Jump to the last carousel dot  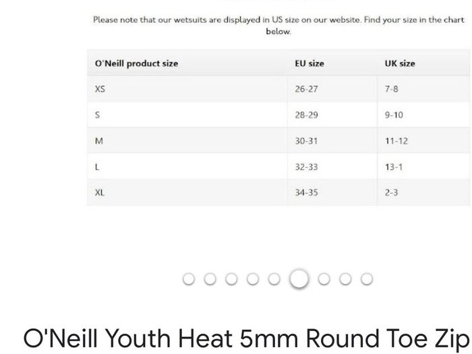367,279
